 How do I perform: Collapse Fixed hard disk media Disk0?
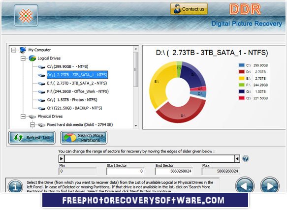click(x=32, y=125)
